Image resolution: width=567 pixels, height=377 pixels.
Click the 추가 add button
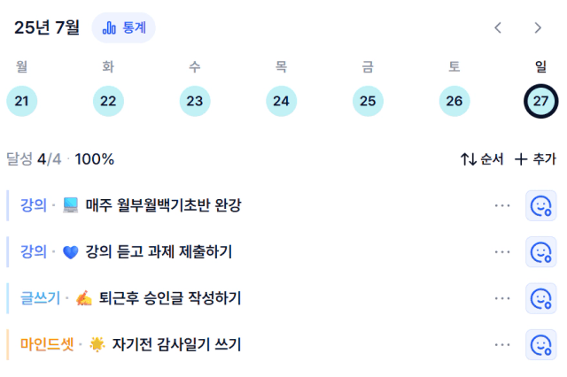pyautogui.click(x=535, y=159)
